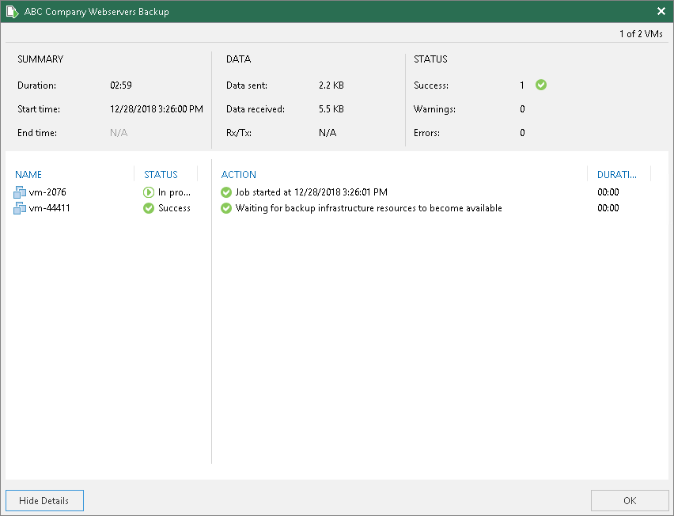Viewport: 674px width, 516px height.
Task: Click the vm-44411 virtual machine icon
Action: coord(20,208)
